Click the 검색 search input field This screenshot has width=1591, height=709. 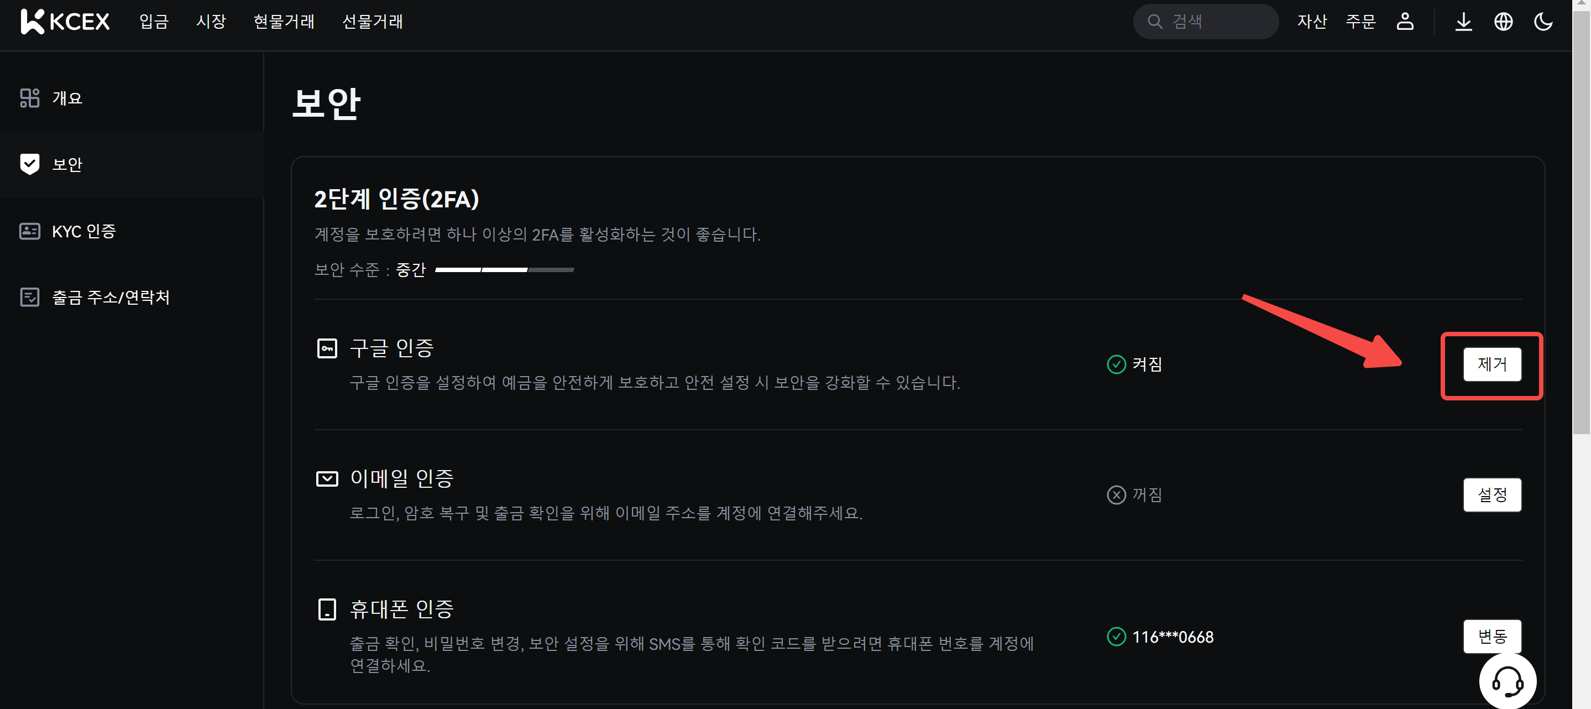tap(1217, 22)
